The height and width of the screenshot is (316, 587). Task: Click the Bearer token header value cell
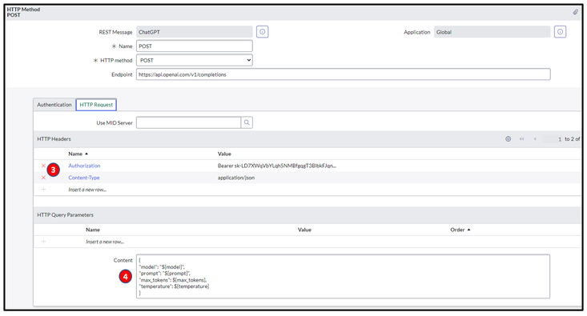pos(276,166)
